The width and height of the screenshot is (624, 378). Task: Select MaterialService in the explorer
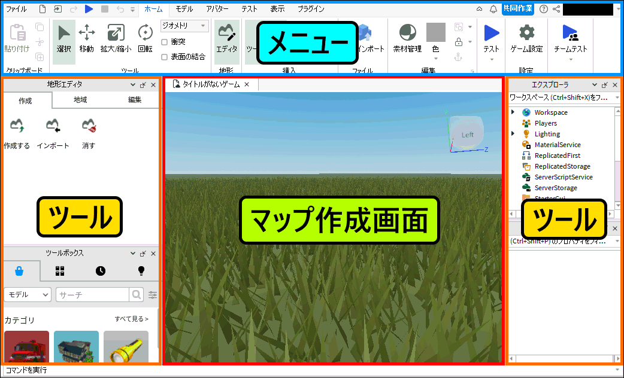pos(557,145)
